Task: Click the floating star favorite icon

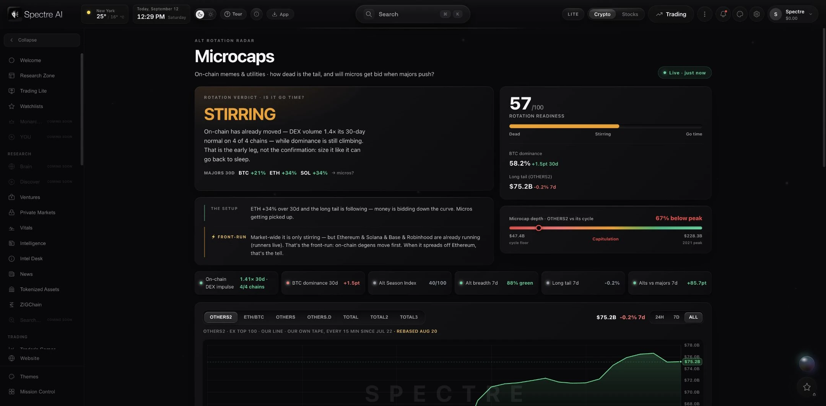Action: coord(807,387)
